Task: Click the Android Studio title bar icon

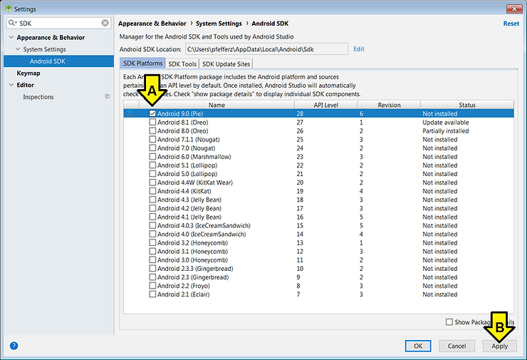Action: coord(7,9)
